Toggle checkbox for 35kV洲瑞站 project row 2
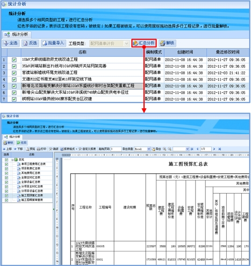This screenshot has height=266, width=251. point(14,66)
